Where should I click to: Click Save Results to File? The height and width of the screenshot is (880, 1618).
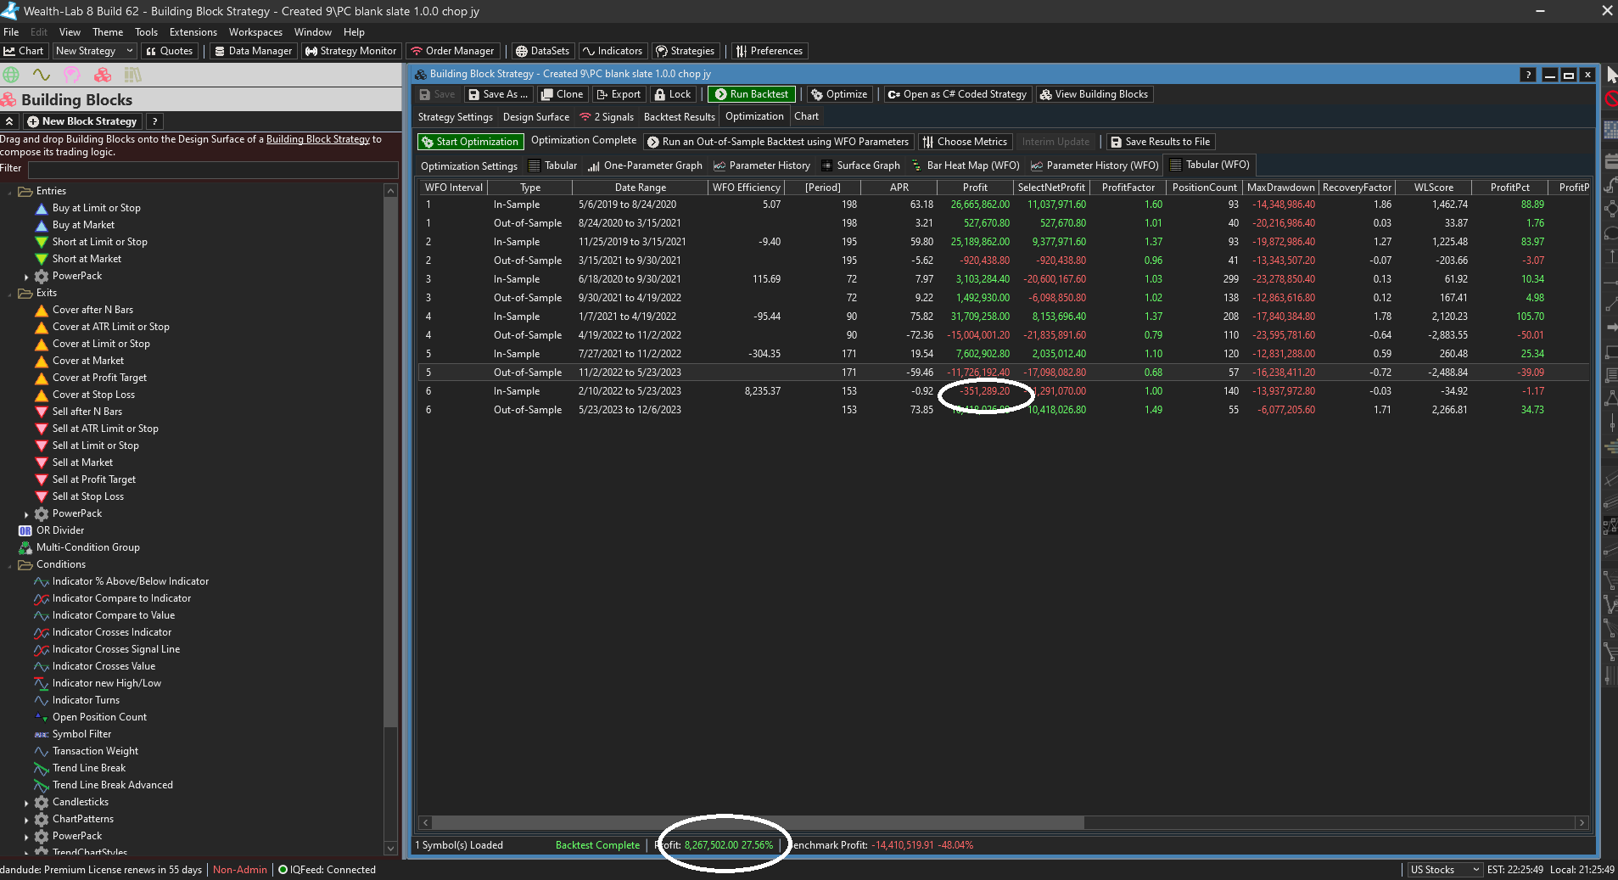pyautogui.click(x=1160, y=141)
